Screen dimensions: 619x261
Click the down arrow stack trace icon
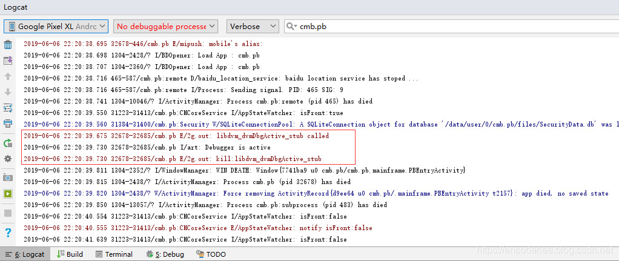click(7, 92)
